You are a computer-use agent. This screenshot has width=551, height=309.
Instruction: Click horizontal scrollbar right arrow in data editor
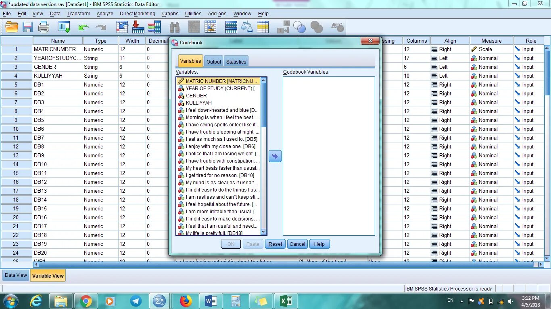pos(541,264)
